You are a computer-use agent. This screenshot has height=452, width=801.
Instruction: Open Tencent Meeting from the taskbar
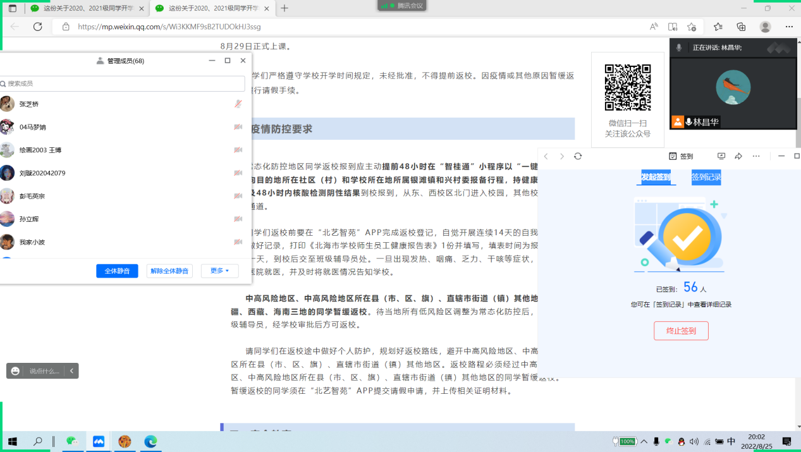pos(98,441)
